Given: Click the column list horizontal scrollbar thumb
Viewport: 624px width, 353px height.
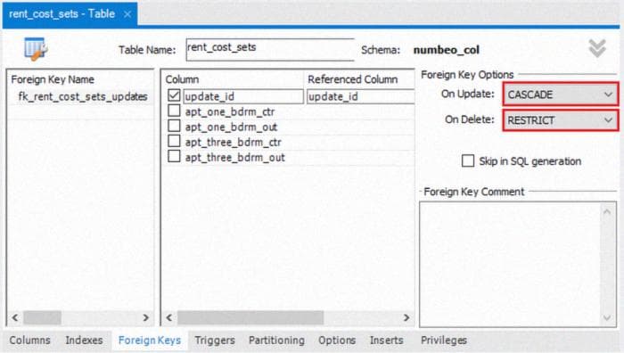Looking at the screenshot, I should [x=250, y=317].
